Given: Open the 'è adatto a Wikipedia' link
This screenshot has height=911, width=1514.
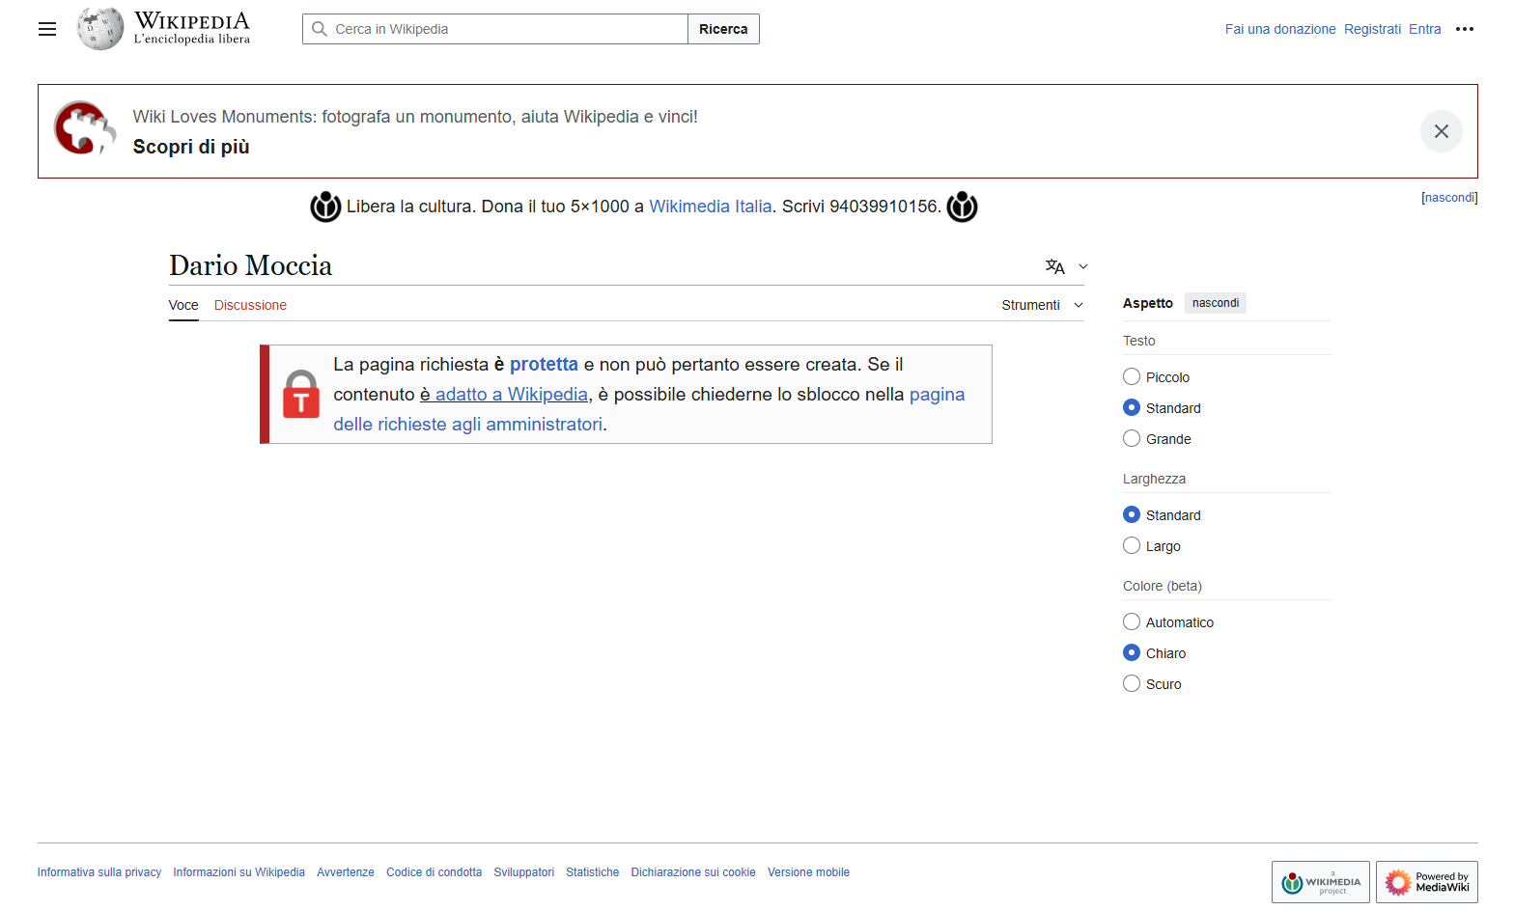Looking at the screenshot, I should pos(504,394).
